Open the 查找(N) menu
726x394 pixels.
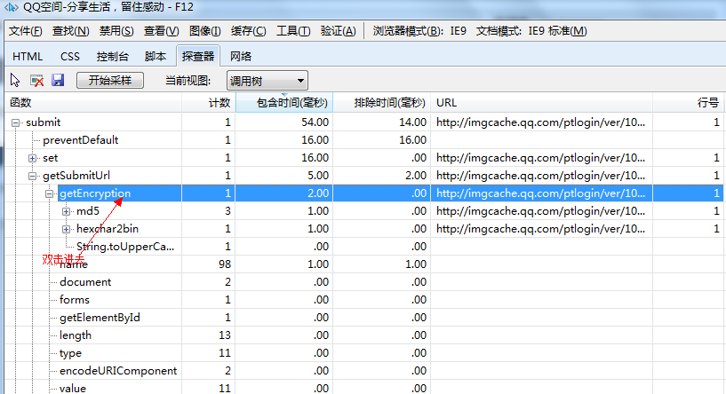click(70, 31)
